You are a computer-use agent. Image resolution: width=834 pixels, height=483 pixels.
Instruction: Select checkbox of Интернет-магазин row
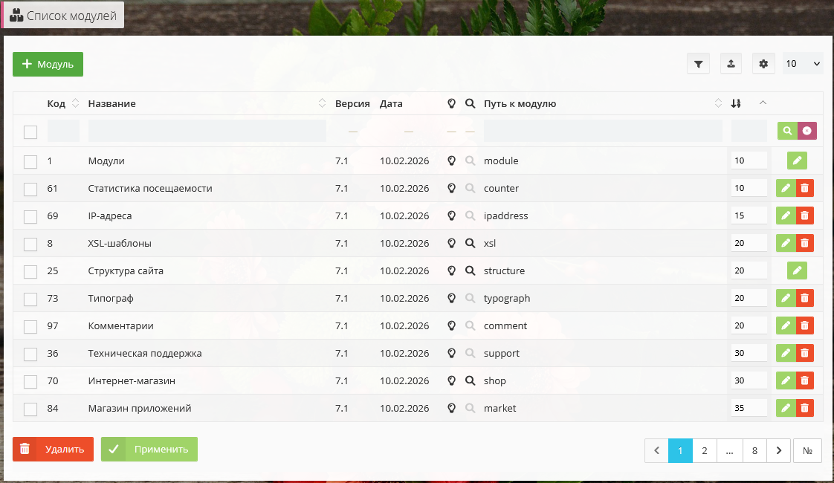click(x=30, y=381)
